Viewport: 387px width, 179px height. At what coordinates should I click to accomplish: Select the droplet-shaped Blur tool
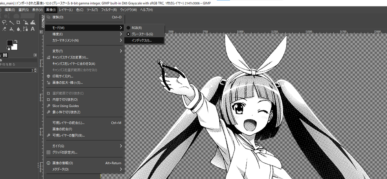[18, 29]
